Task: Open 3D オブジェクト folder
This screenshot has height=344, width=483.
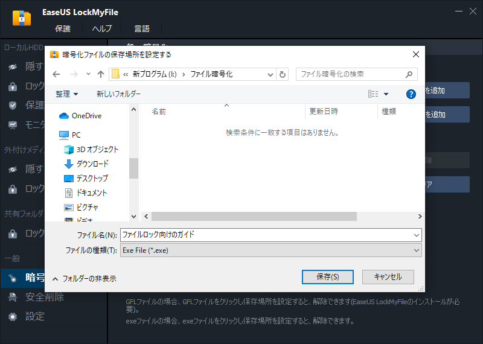Action: (x=91, y=149)
